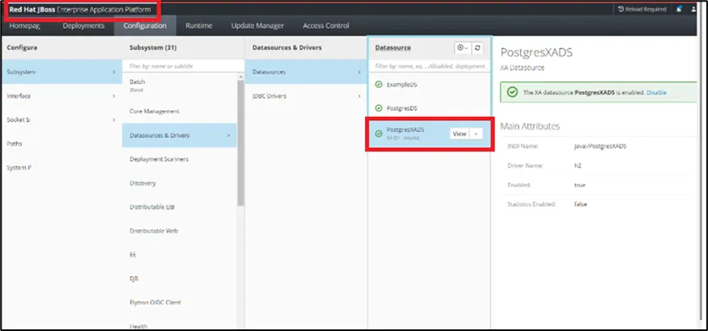Viewport: 708px width, 331px height.
Task: Select the ExampleDS datasource
Action: (x=429, y=85)
